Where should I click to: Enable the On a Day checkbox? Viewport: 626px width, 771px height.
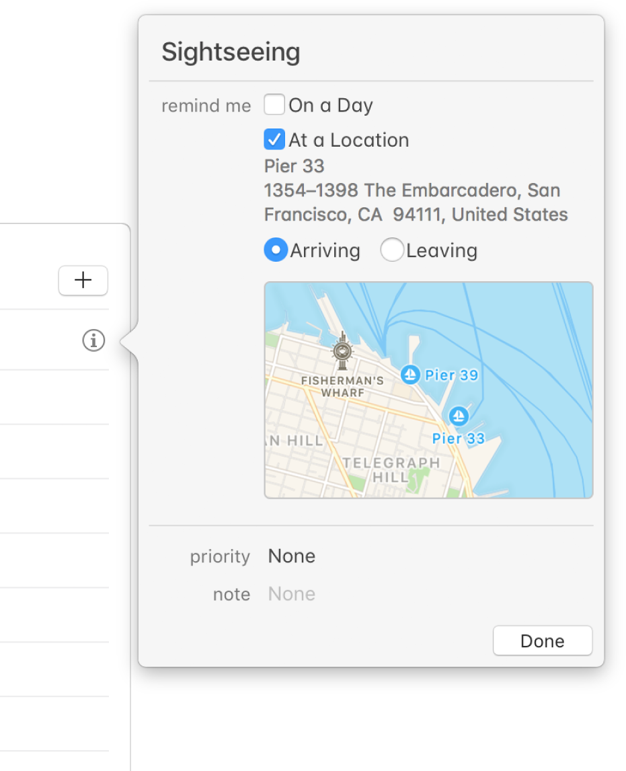(x=274, y=105)
